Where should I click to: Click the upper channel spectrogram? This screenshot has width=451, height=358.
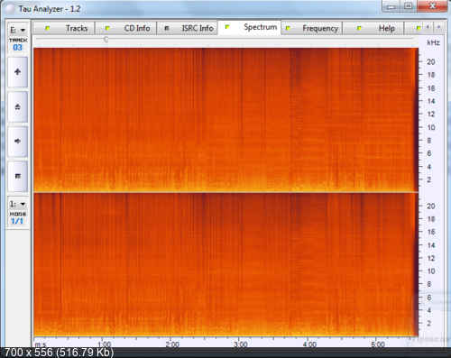point(225,120)
